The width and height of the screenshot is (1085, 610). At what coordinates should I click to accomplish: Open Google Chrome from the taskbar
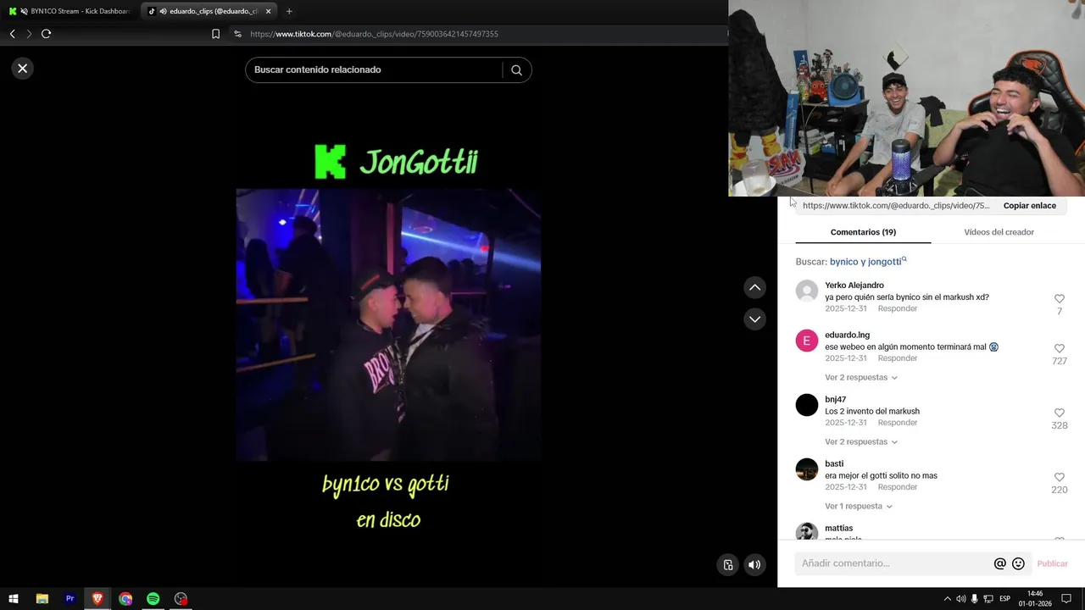click(125, 599)
